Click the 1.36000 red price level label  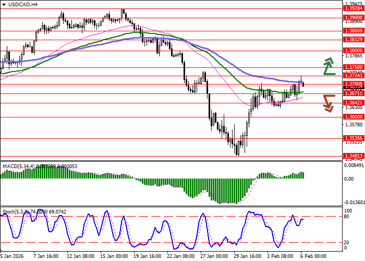(354, 117)
